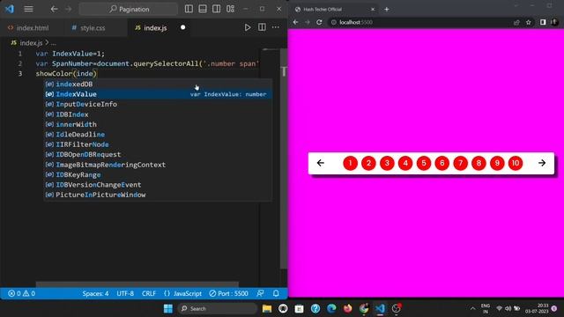
Task: Open the editor More Actions menu
Action: click(x=276, y=27)
